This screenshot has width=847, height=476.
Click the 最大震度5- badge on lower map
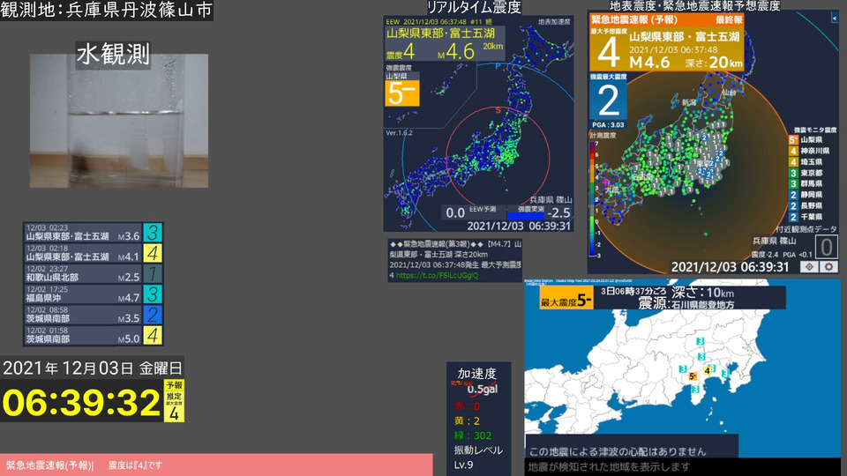click(x=566, y=300)
